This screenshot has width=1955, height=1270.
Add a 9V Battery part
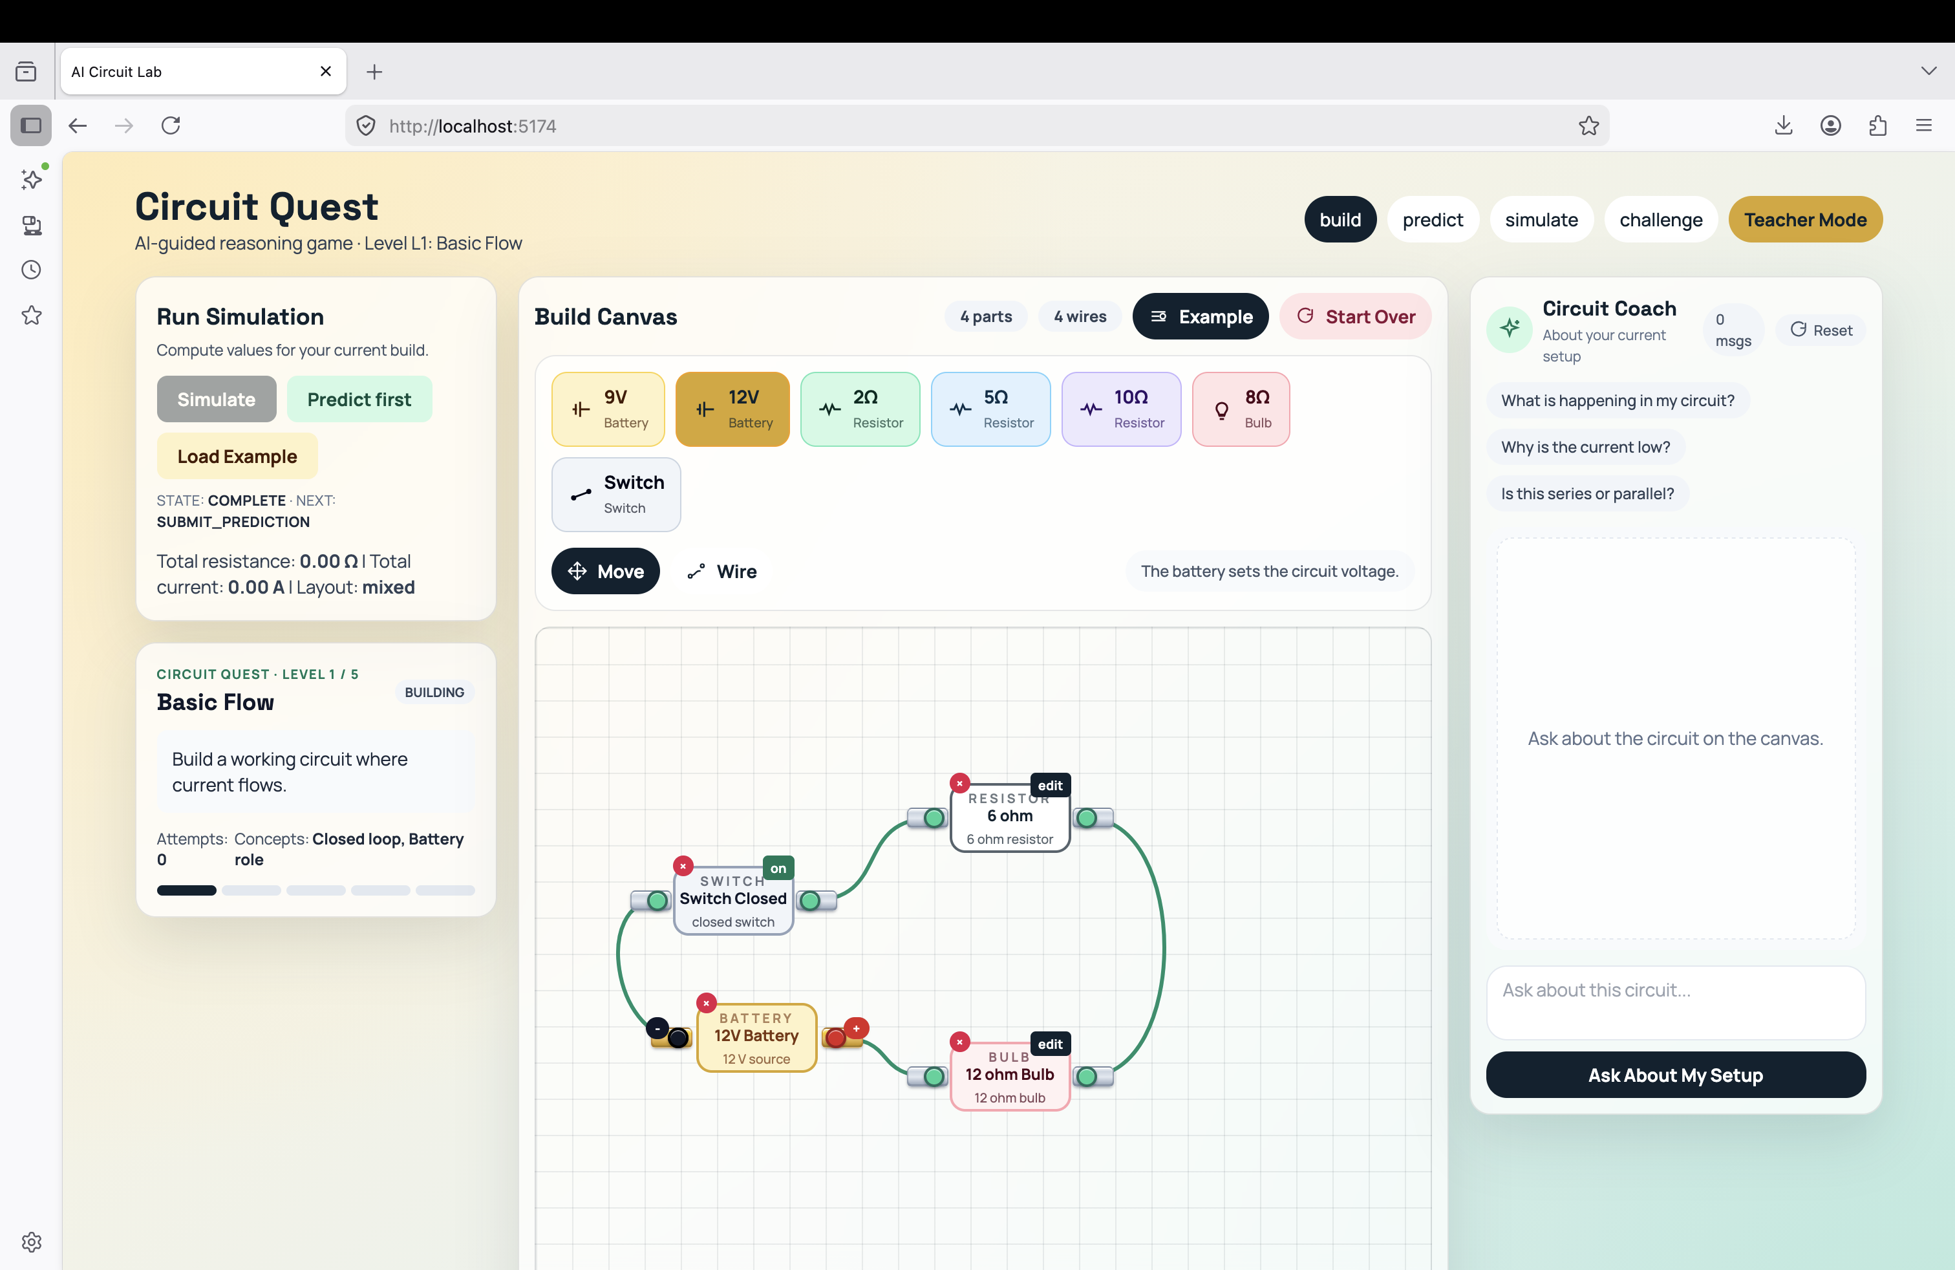(x=608, y=409)
